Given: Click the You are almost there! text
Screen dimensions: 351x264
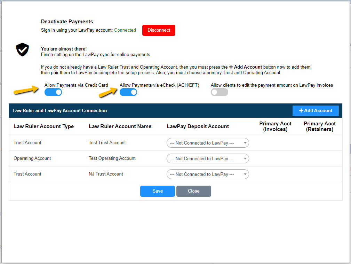Looking at the screenshot, I should (x=64, y=49).
